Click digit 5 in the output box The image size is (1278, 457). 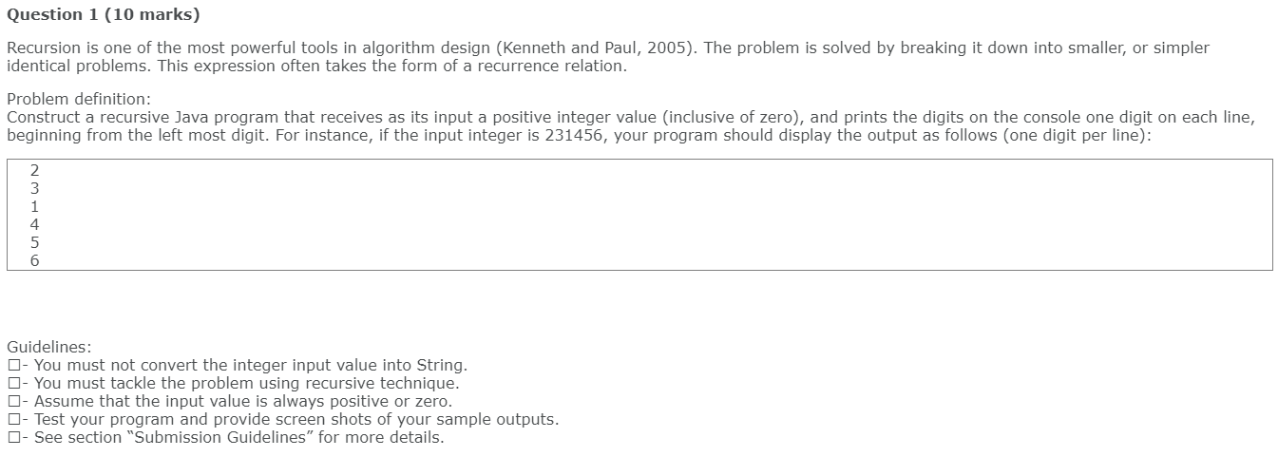pyautogui.click(x=35, y=242)
